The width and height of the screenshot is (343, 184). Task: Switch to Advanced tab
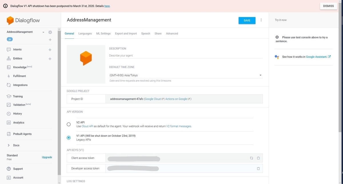(172, 34)
